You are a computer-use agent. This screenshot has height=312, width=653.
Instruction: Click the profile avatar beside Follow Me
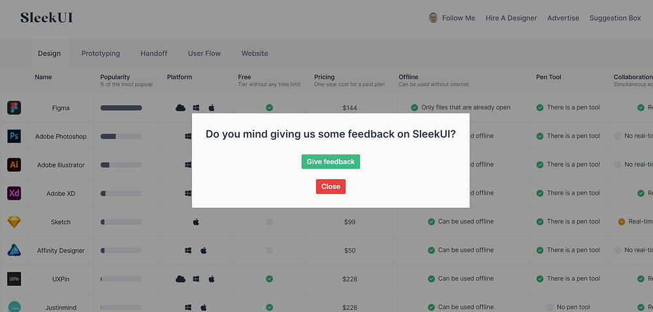click(433, 18)
